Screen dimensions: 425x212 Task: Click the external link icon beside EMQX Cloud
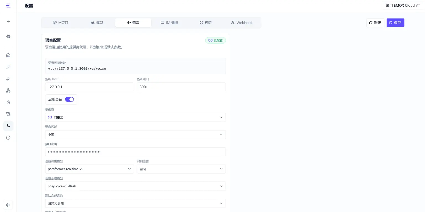tap(418, 6)
